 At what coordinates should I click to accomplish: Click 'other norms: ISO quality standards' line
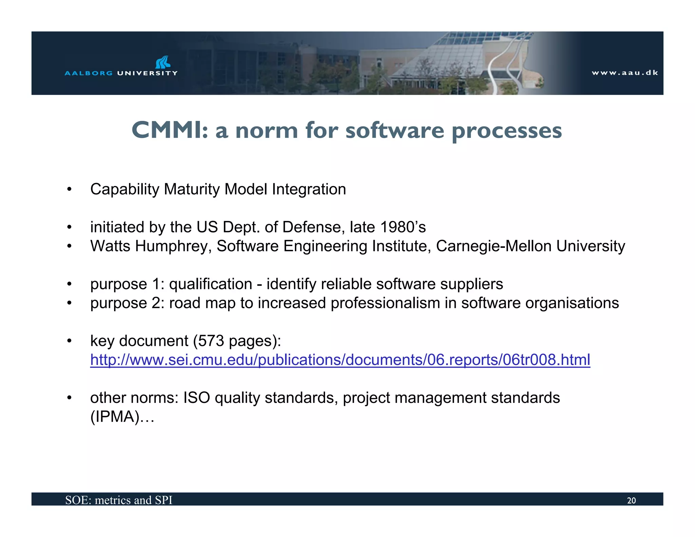[x=325, y=397]
